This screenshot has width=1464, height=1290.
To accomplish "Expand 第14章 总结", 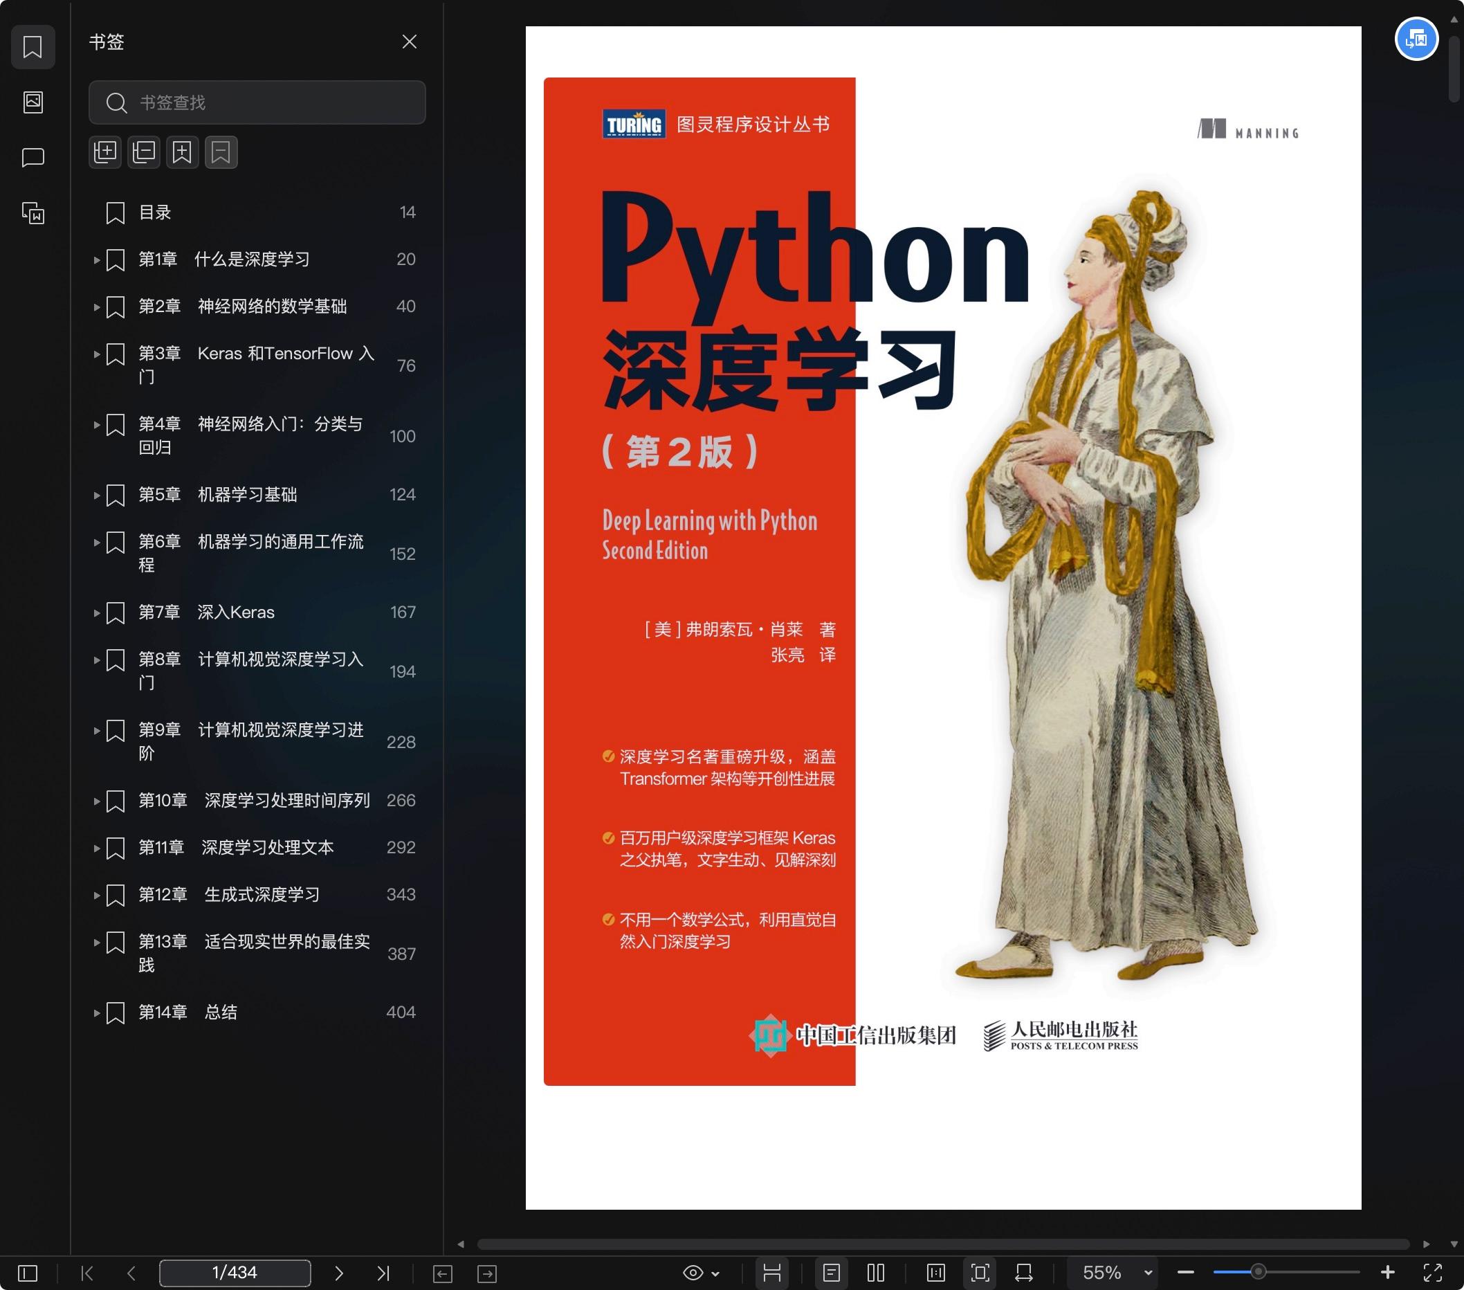I will (x=97, y=1013).
